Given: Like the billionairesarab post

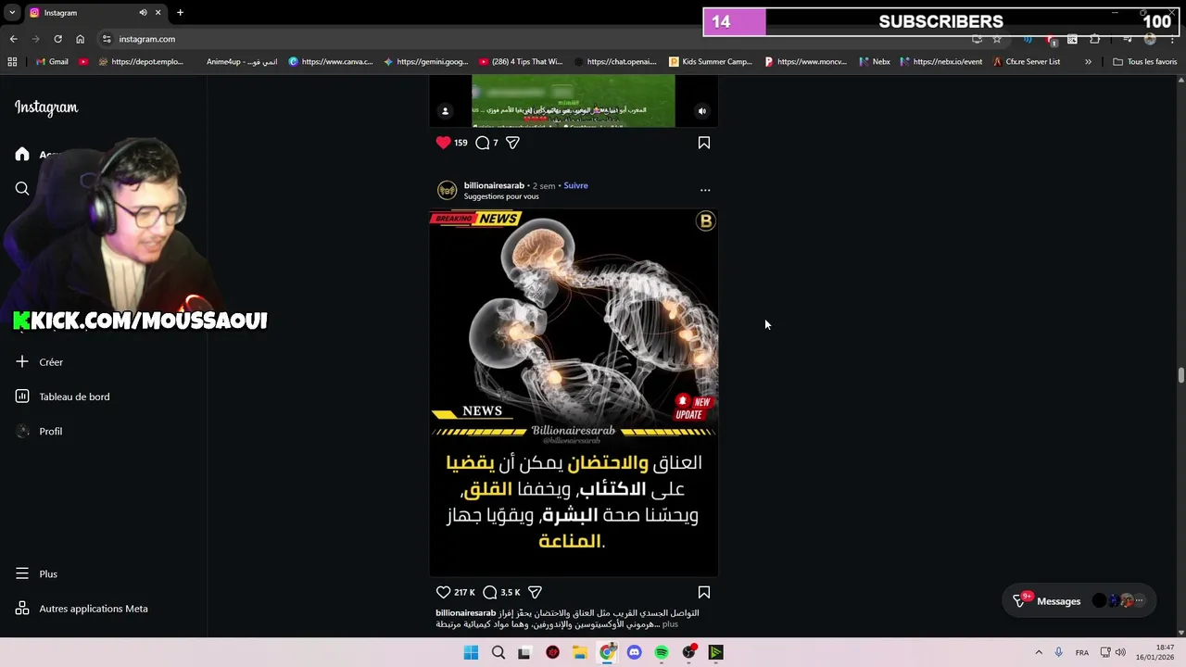Looking at the screenshot, I should tap(443, 592).
